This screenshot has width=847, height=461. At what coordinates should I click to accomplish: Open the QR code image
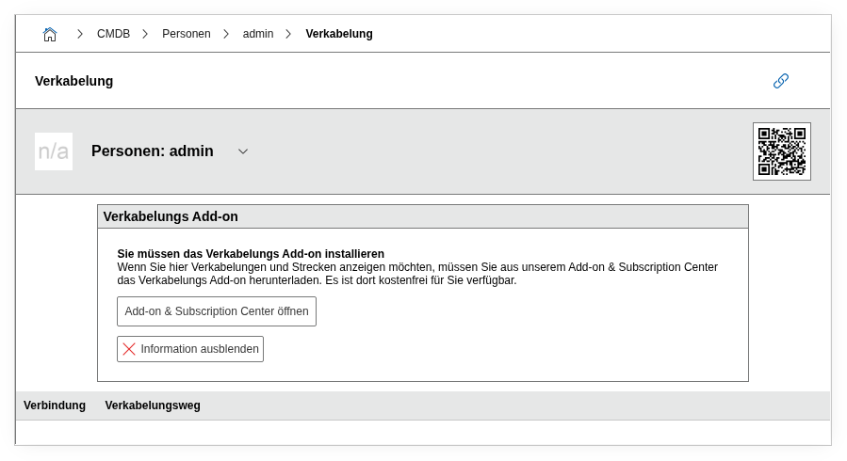781,151
